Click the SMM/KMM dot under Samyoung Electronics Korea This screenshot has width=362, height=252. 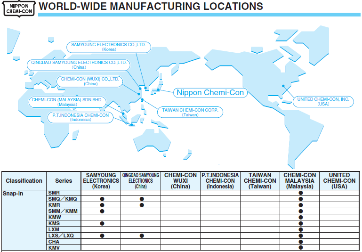101,211
